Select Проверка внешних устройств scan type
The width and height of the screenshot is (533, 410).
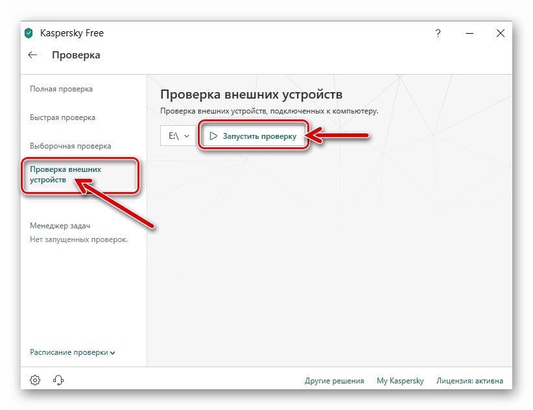click(x=65, y=174)
